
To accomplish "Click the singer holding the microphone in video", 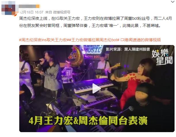I will click(50, 72).
